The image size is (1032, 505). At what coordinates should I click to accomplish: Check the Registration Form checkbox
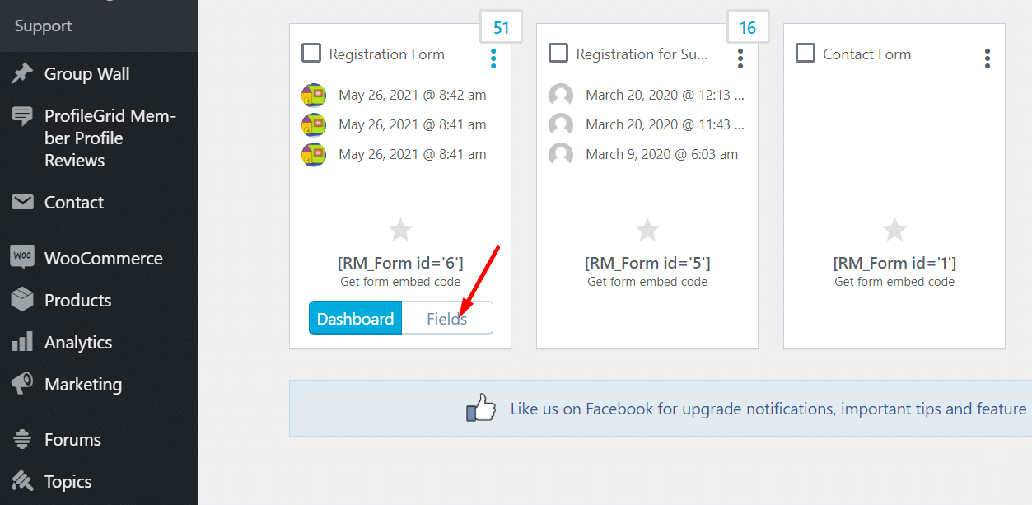311,54
